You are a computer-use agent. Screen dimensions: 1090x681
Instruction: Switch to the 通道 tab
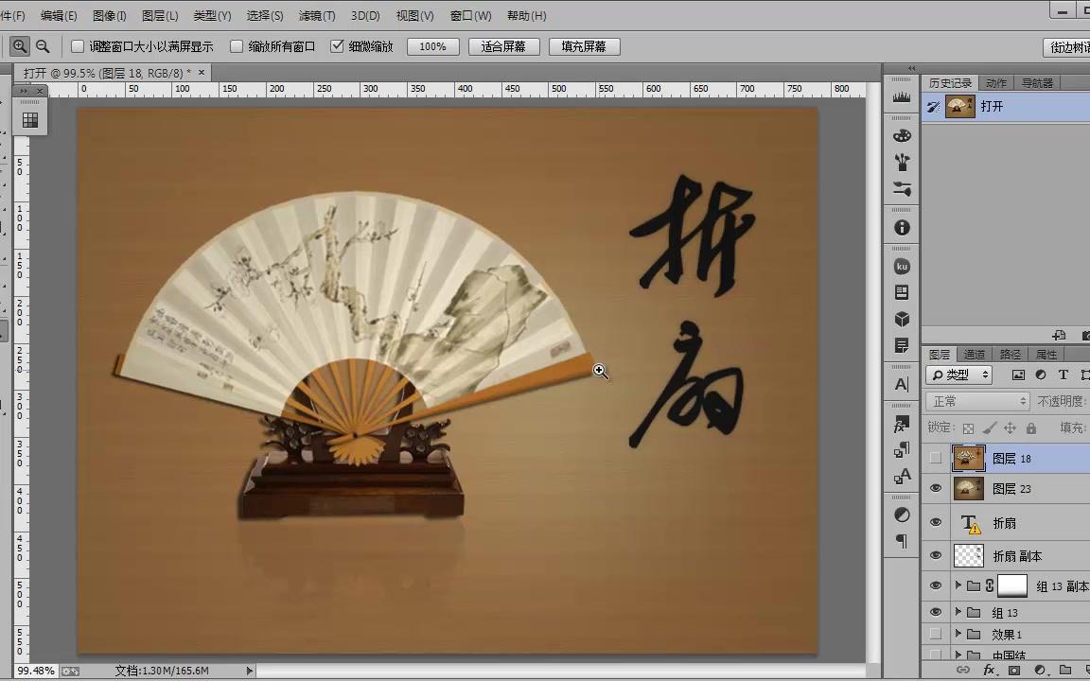pos(976,354)
